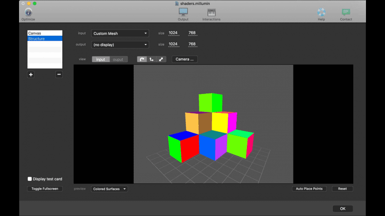The image size is (385, 216).
Task: Open the (no display) output dropdown
Action: coord(120,45)
